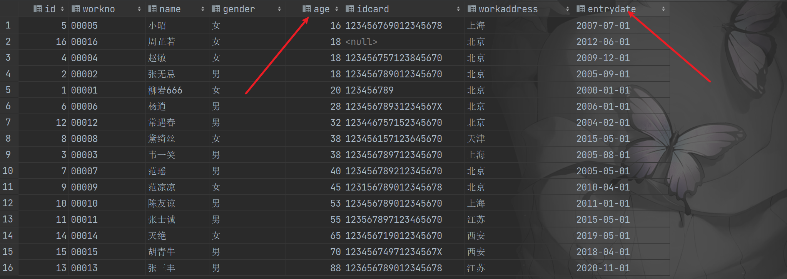Toggle sort arrows on the workaddress column

[568, 9]
